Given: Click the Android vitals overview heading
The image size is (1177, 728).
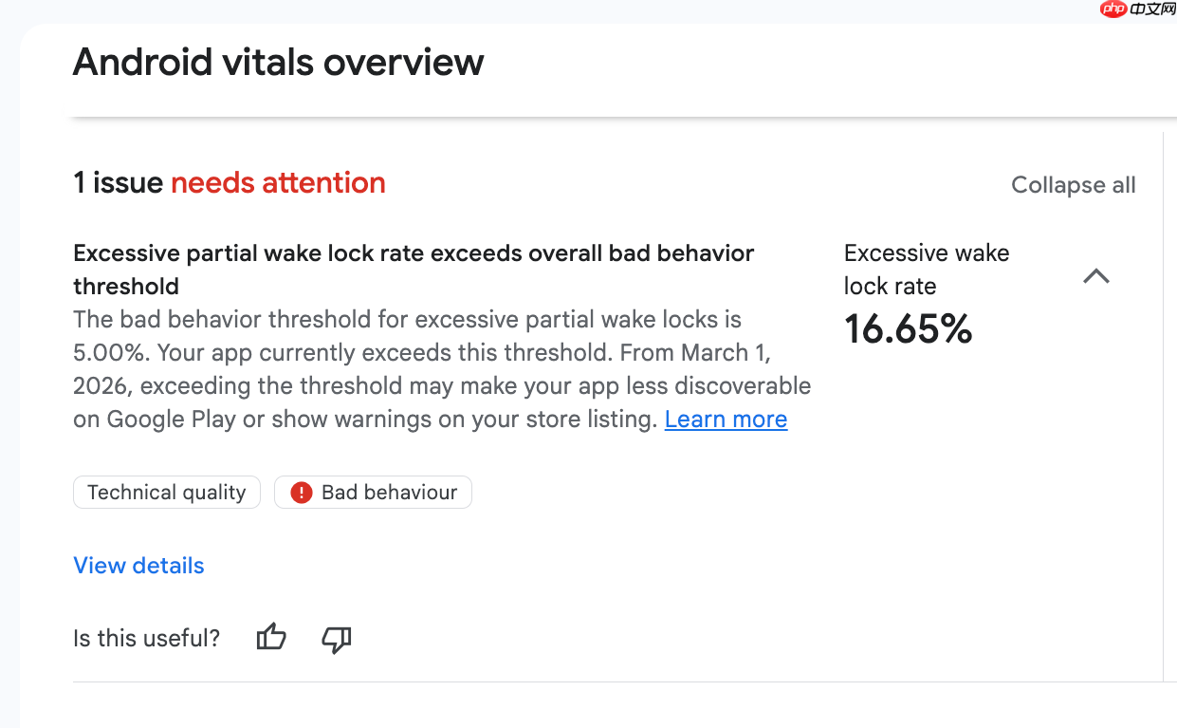Looking at the screenshot, I should coord(278,63).
